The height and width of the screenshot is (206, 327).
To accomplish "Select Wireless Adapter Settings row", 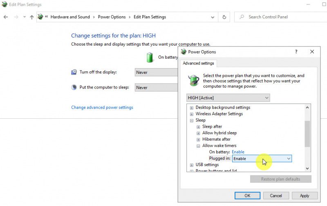I will click(x=219, y=114).
